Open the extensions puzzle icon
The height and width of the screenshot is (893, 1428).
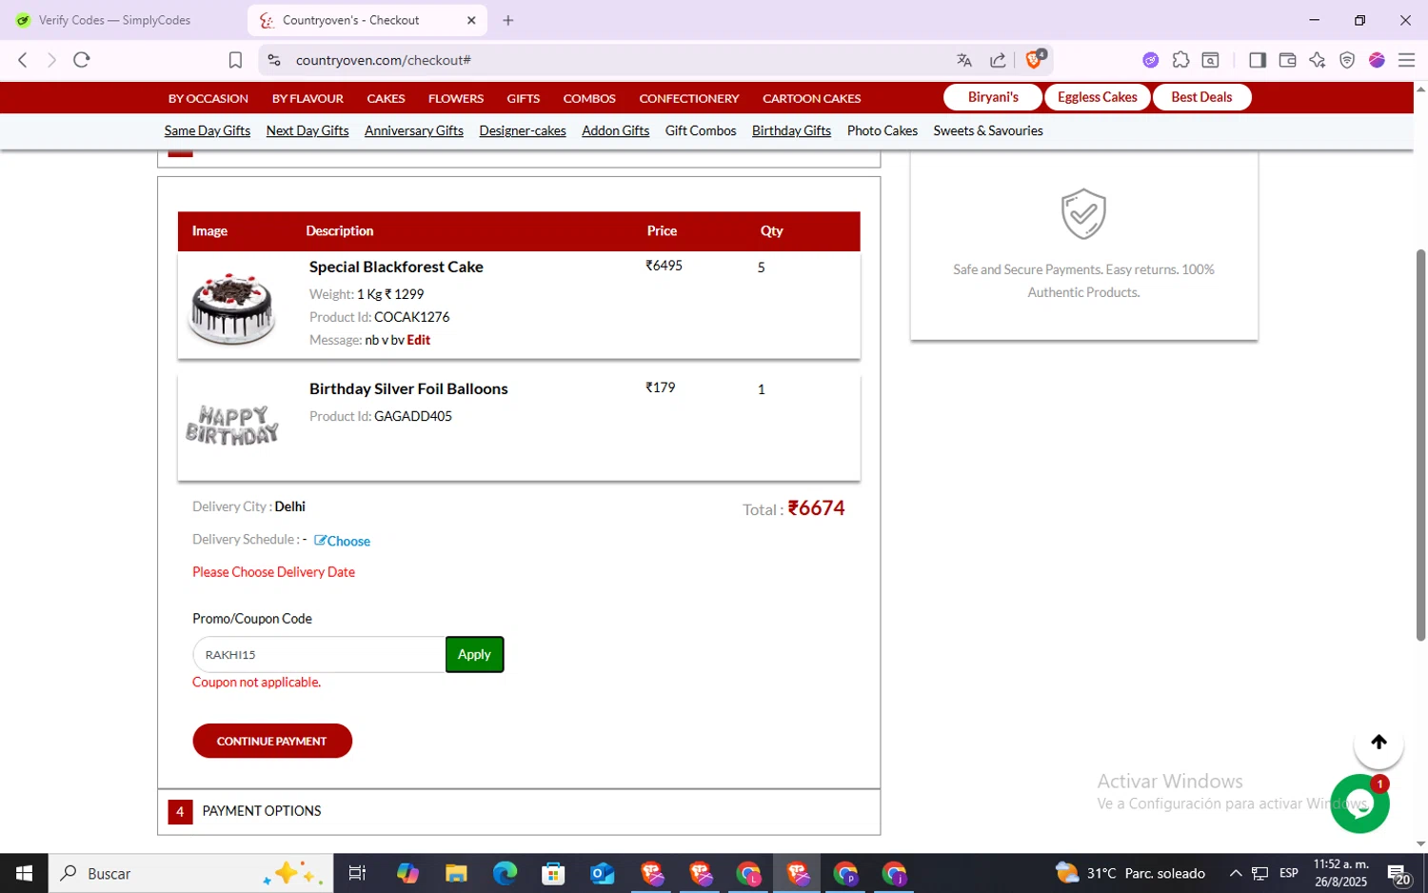click(x=1180, y=60)
